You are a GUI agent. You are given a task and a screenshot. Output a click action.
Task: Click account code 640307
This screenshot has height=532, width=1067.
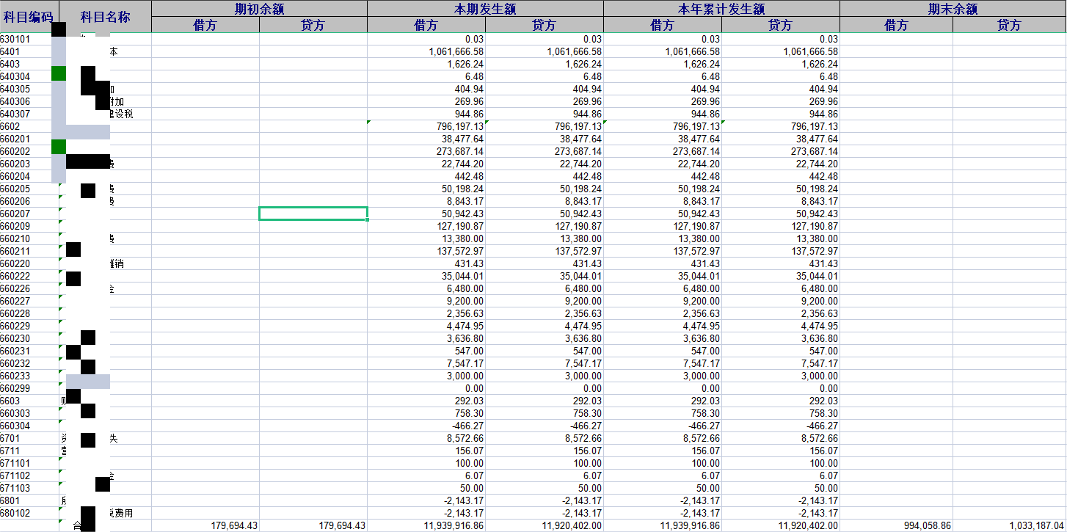pos(15,114)
